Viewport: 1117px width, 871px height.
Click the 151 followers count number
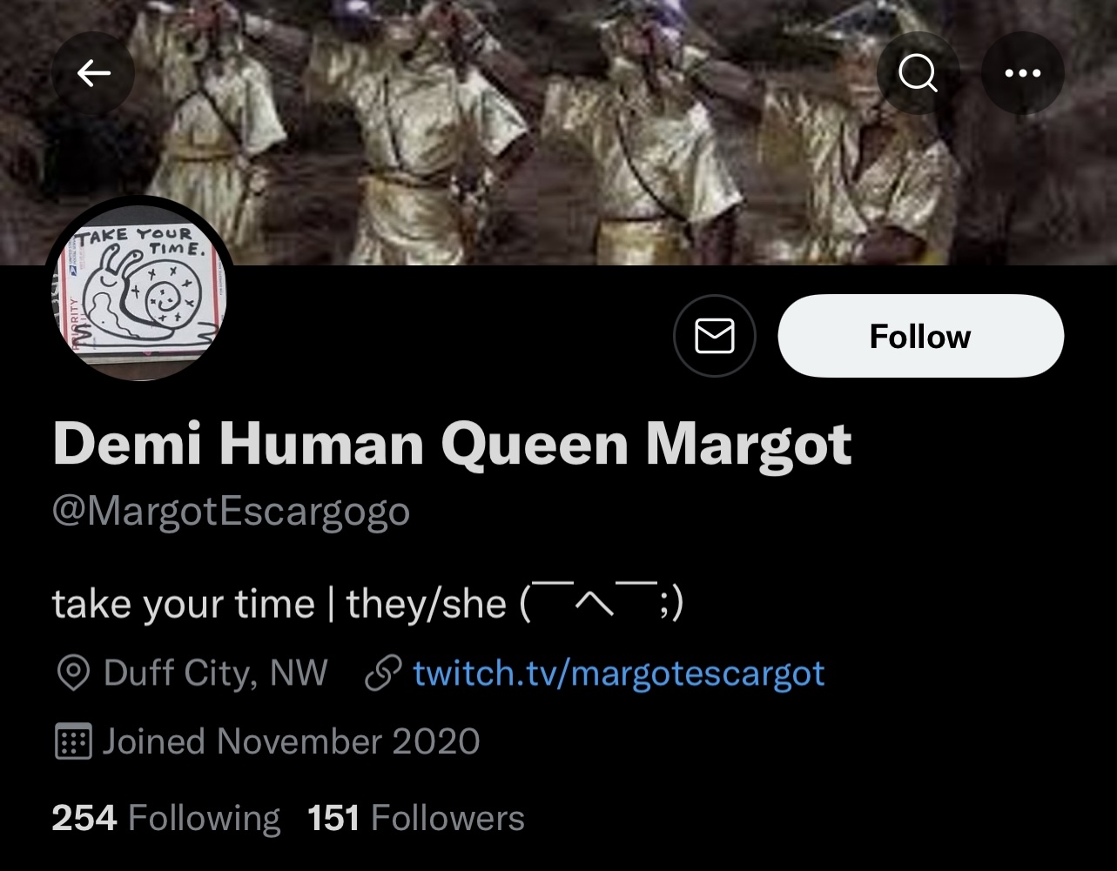[x=333, y=818]
